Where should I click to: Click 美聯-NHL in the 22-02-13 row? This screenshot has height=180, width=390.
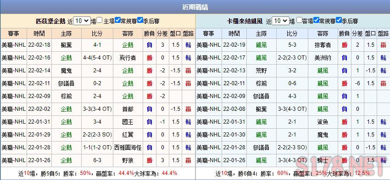(209, 71)
